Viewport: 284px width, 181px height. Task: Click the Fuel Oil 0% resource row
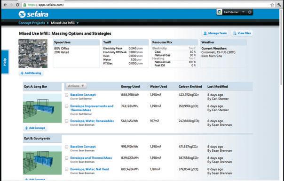[174, 66]
